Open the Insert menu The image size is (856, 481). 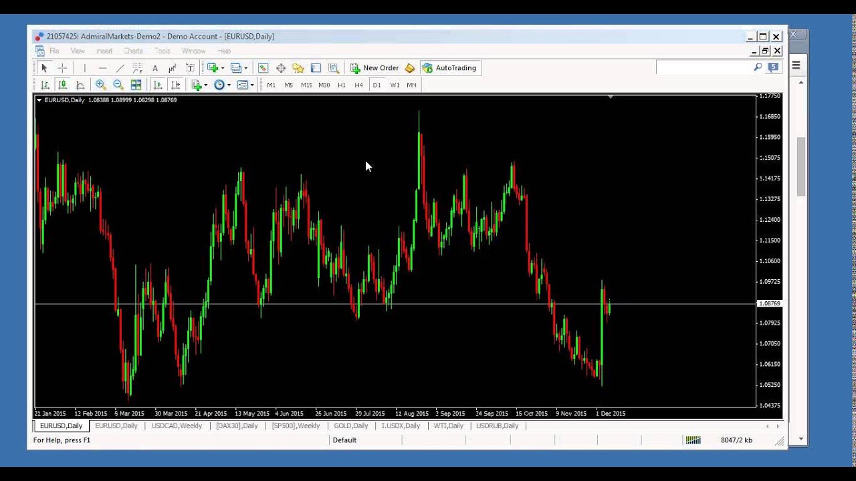click(x=104, y=51)
